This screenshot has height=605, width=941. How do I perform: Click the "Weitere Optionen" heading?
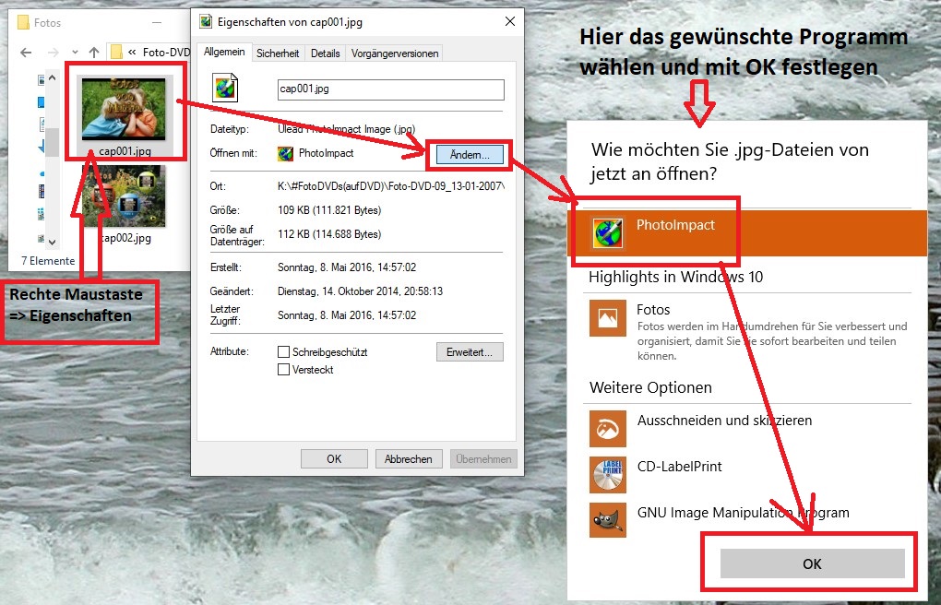[x=650, y=387]
